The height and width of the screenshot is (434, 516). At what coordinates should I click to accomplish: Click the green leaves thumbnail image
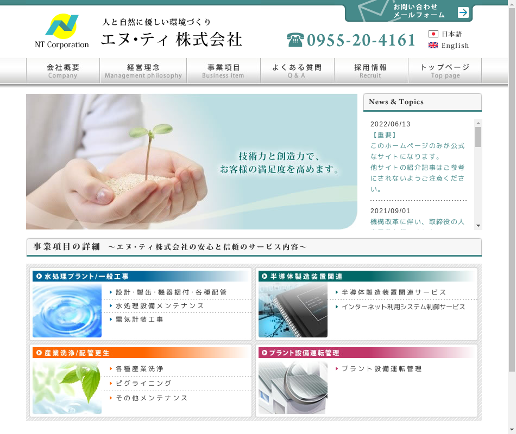coord(67,387)
